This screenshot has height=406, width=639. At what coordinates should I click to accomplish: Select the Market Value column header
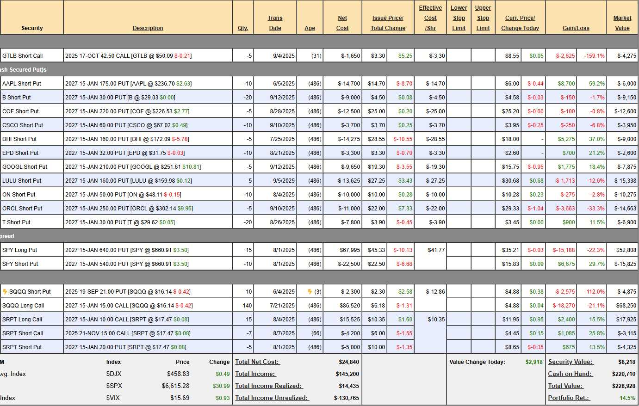click(x=622, y=23)
